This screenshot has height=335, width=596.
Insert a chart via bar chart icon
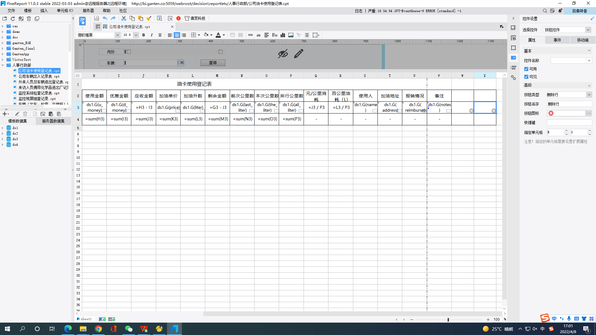pos(282,35)
